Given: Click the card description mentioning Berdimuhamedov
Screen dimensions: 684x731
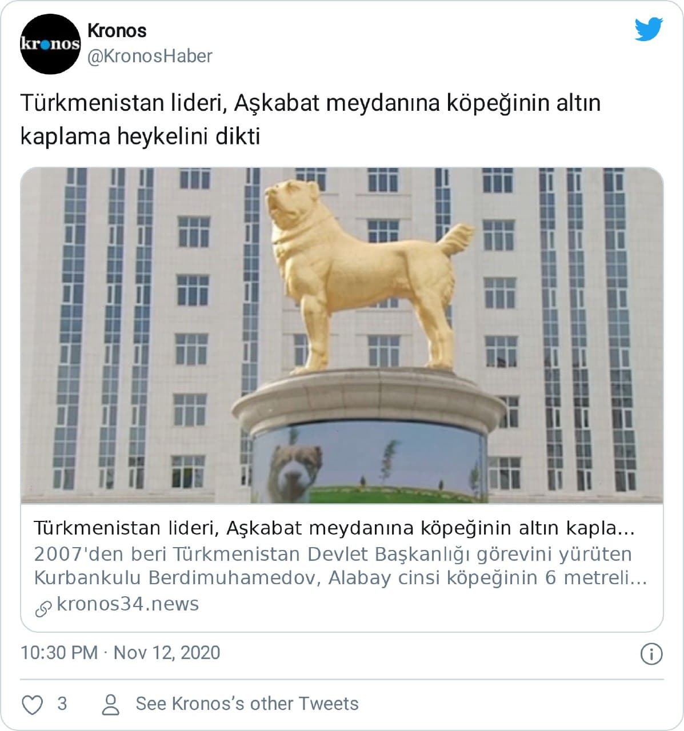Looking at the screenshot, I should tap(340, 566).
